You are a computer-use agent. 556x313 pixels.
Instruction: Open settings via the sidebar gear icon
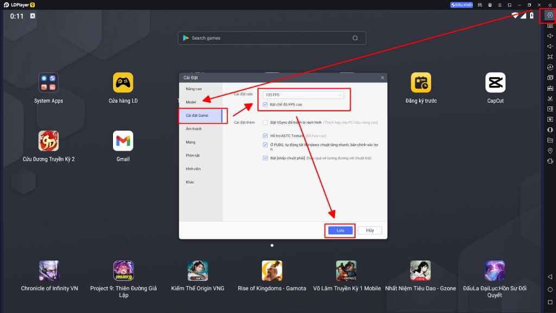point(550,15)
